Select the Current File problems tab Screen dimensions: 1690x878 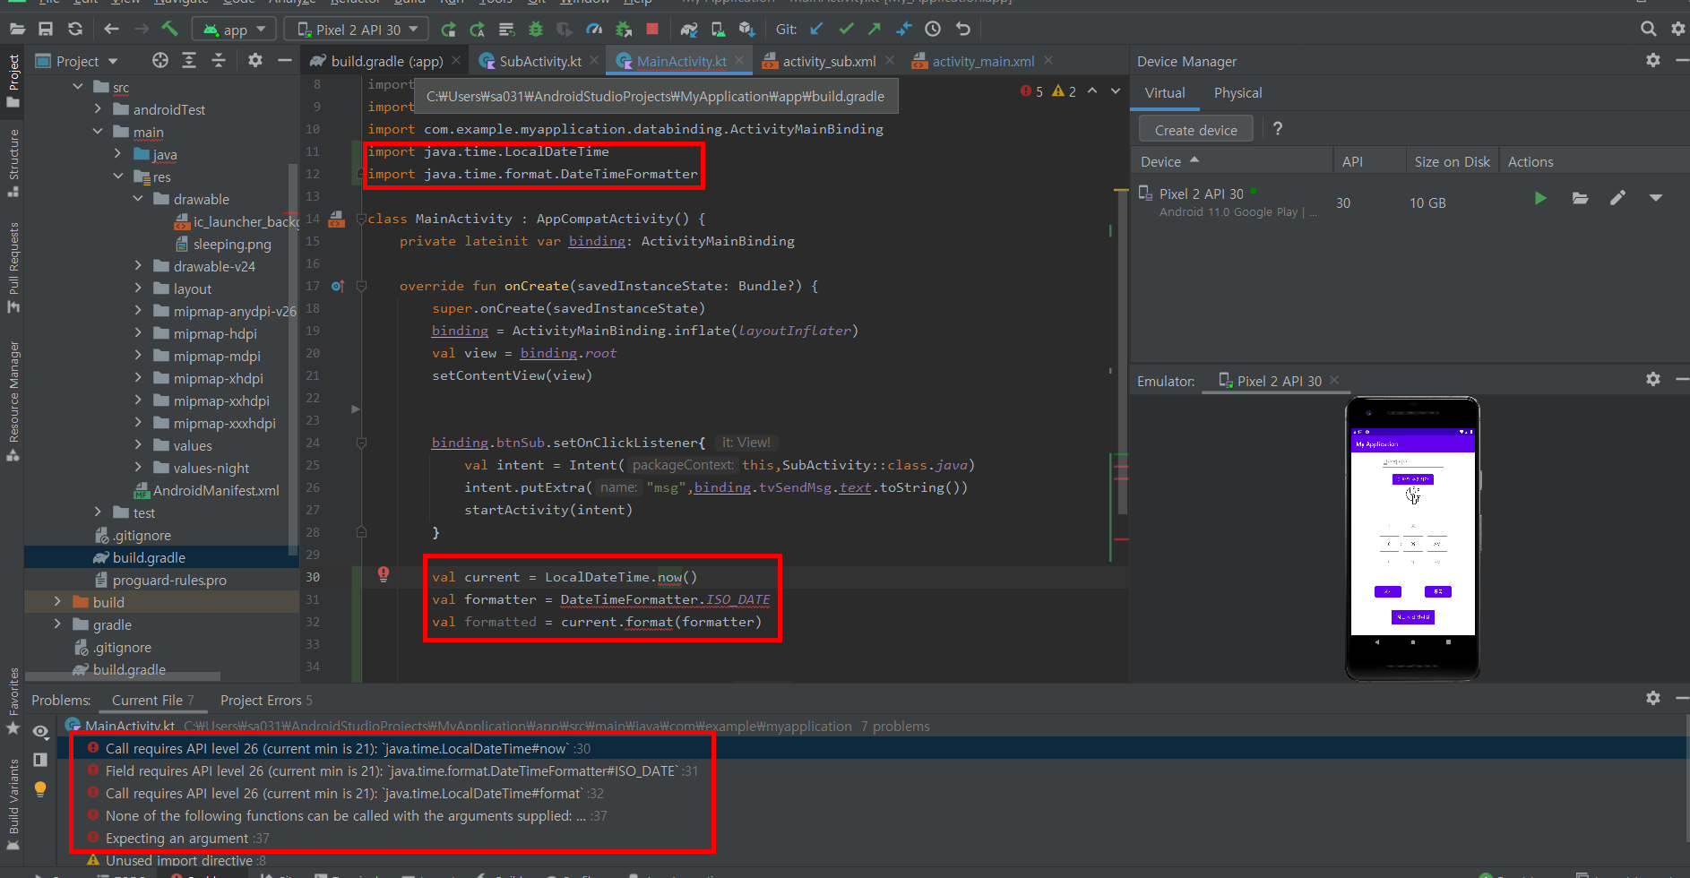point(152,701)
